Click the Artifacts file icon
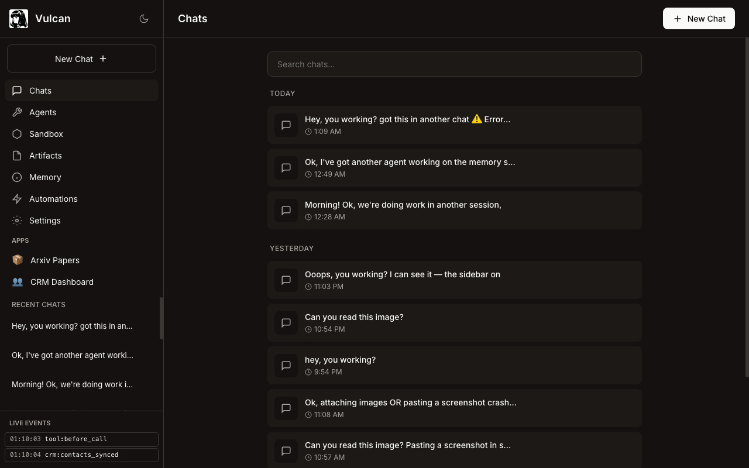 (17, 156)
